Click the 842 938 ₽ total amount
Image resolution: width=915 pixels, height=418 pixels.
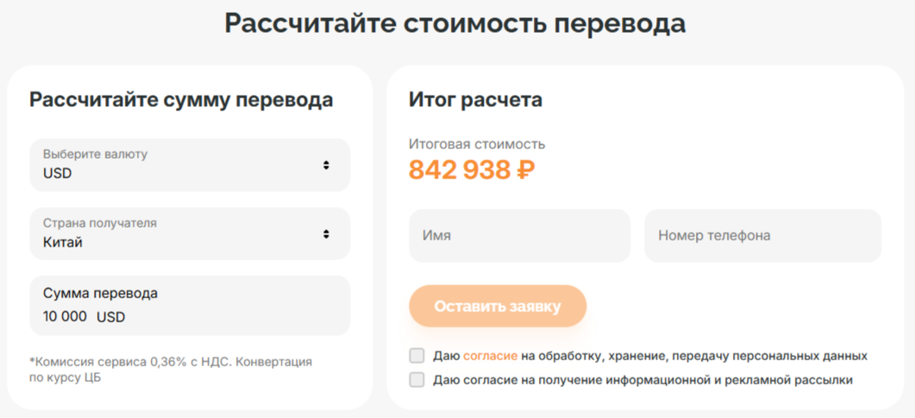coord(472,171)
